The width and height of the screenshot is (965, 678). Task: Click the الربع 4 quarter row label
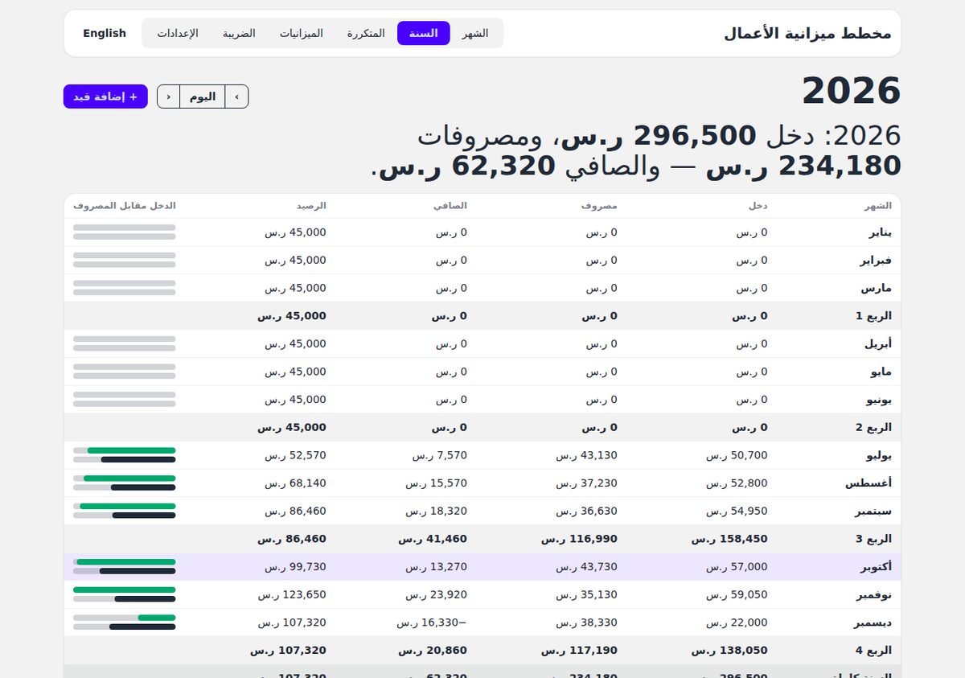(873, 651)
